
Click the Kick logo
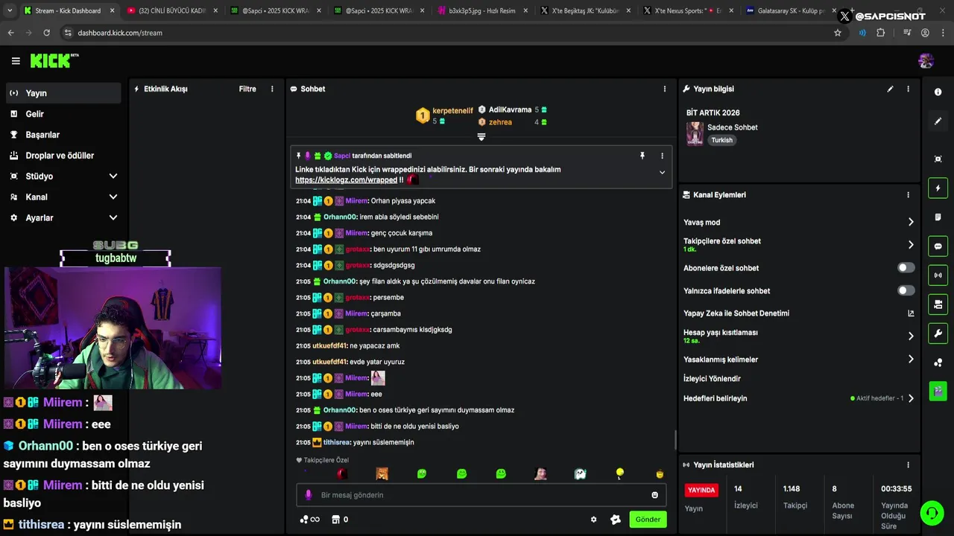pyautogui.click(x=54, y=61)
